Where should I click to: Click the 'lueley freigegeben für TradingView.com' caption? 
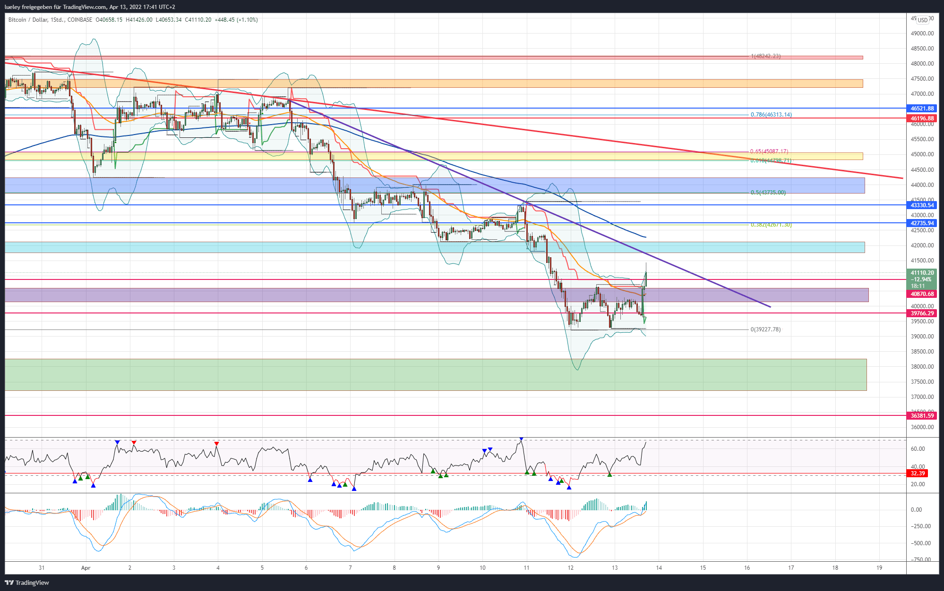(55, 7)
